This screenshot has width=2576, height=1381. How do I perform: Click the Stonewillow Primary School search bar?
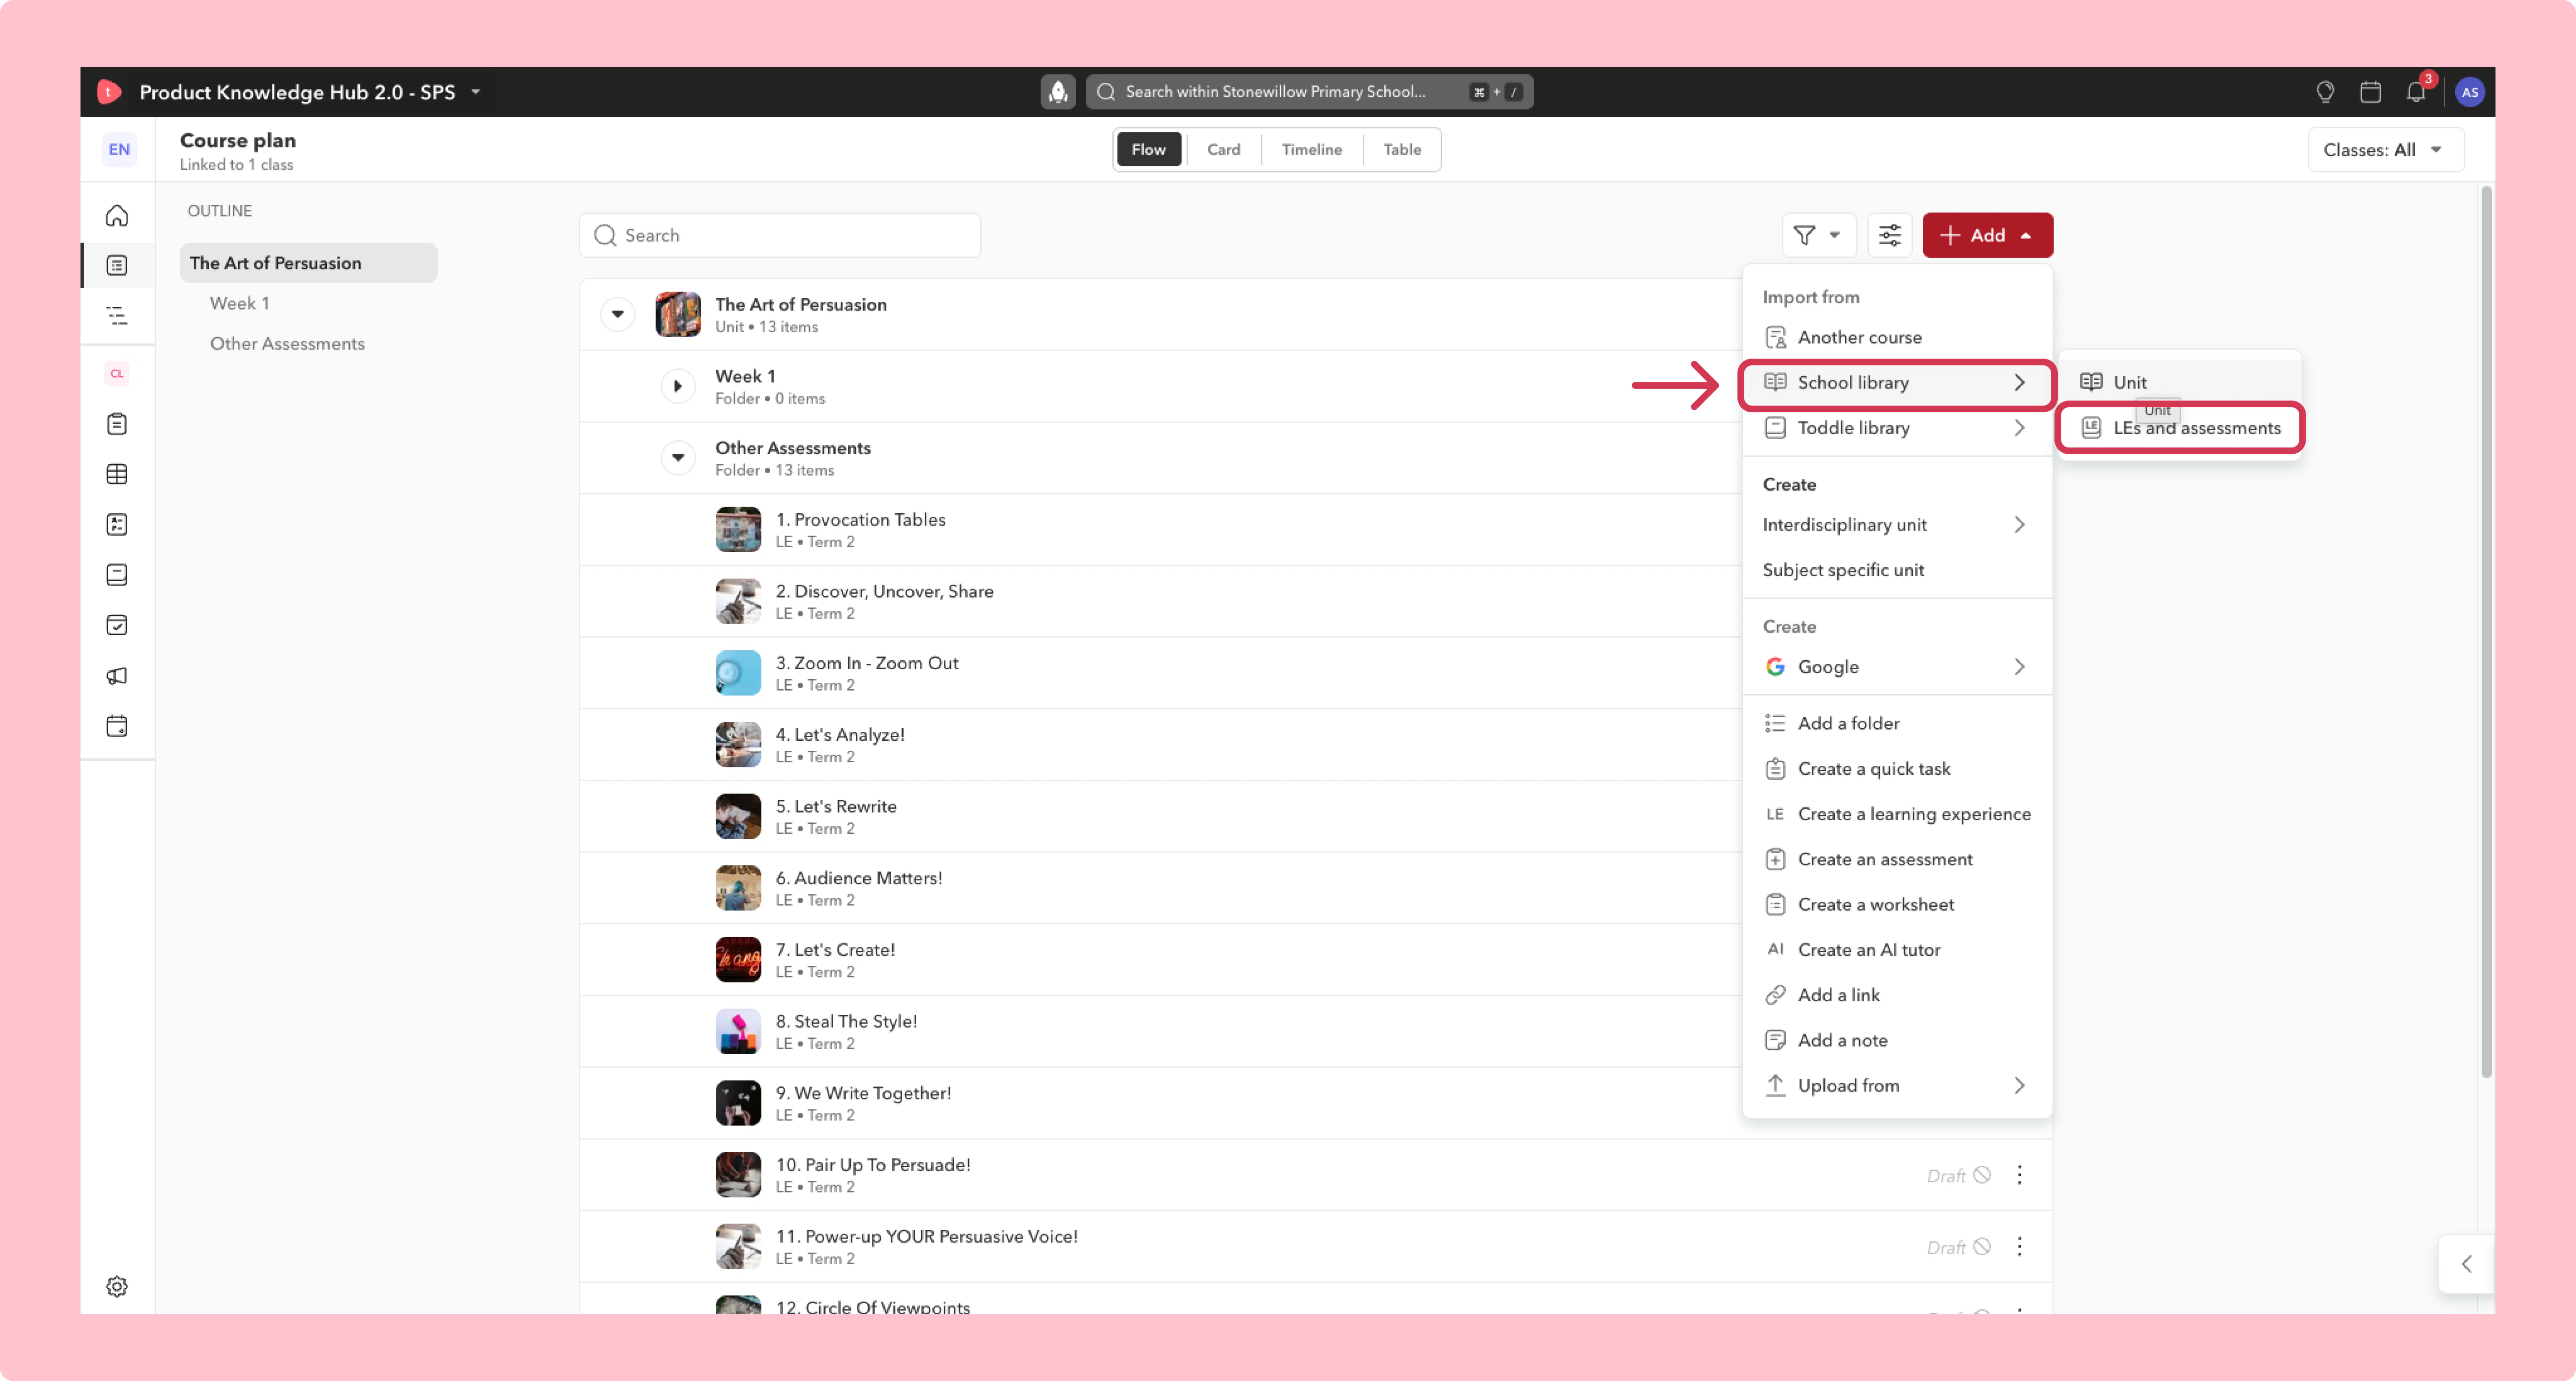click(1309, 92)
